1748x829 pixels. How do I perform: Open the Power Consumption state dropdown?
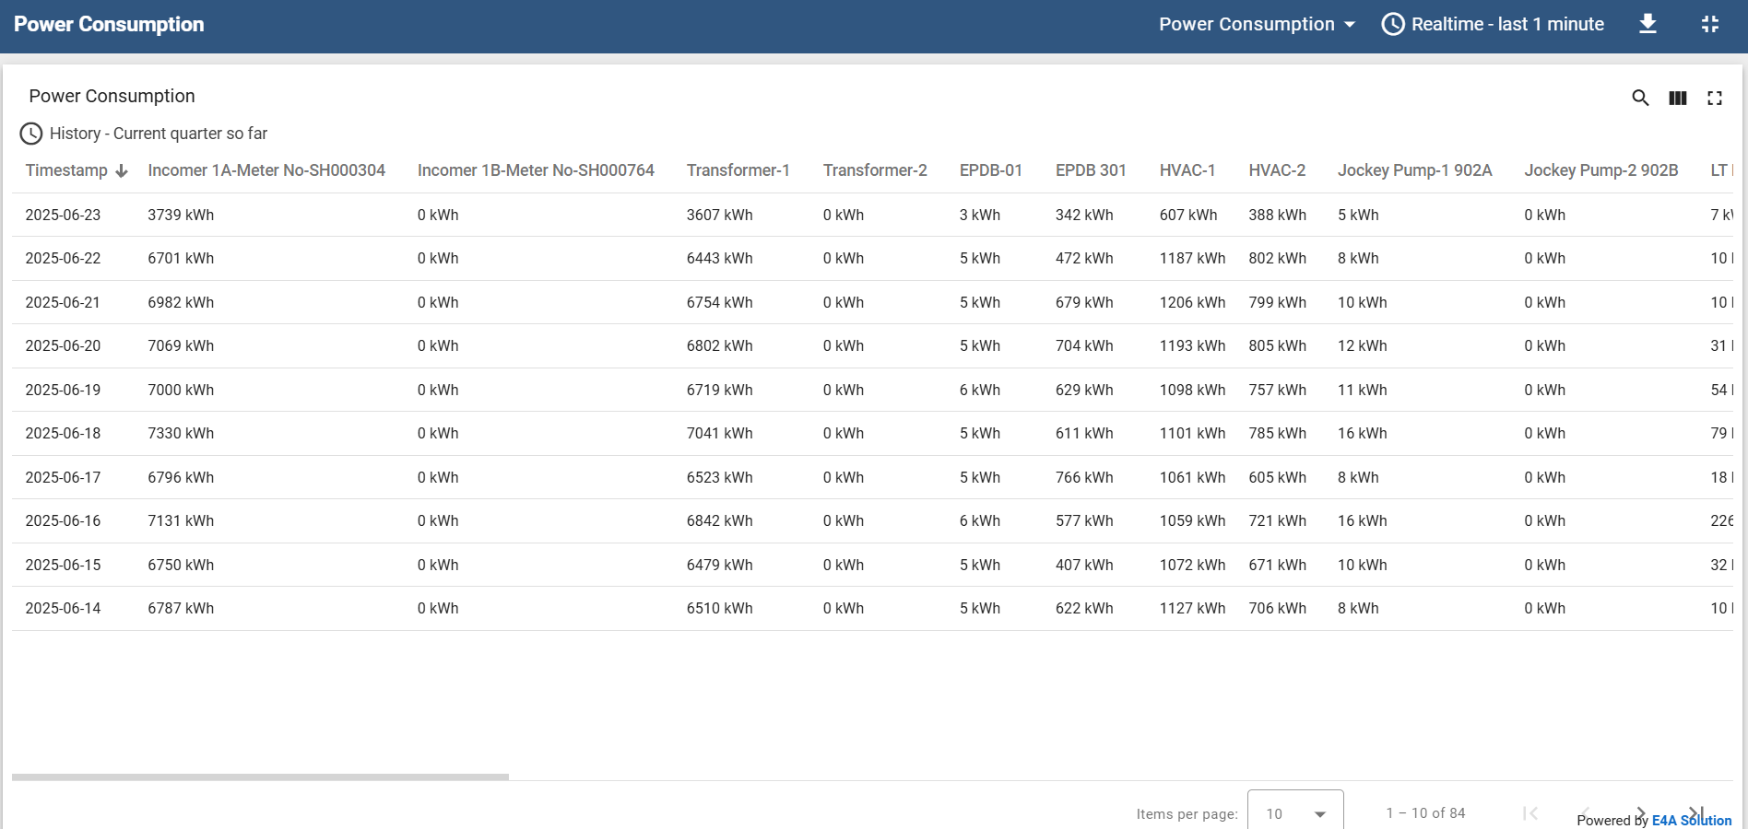coord(1257,25)
